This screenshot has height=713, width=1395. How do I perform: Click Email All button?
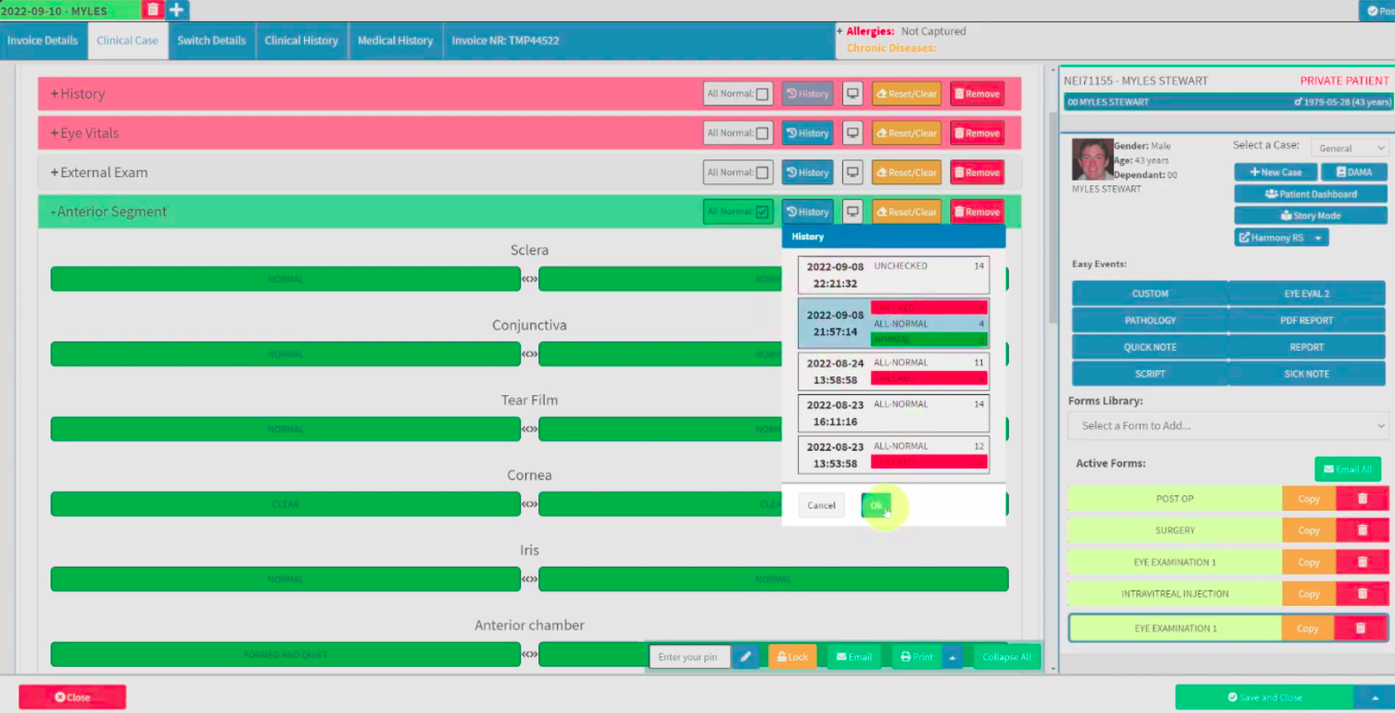[x=1347, y=469]
